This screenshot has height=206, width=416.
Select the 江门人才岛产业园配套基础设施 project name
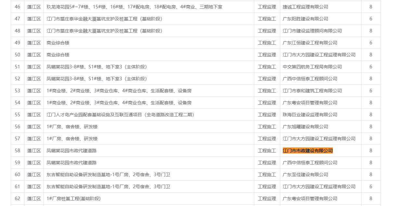coord(120,115)
